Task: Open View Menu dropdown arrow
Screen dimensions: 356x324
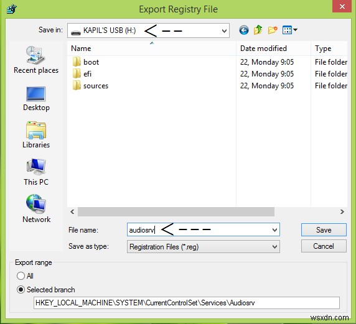Action: 295,30
